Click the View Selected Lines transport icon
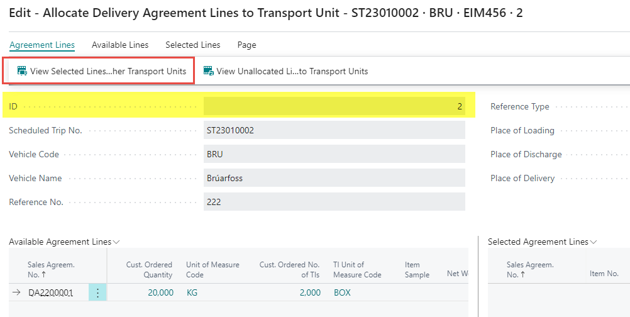Screen dimensions: 630x317 pos(22,71)
